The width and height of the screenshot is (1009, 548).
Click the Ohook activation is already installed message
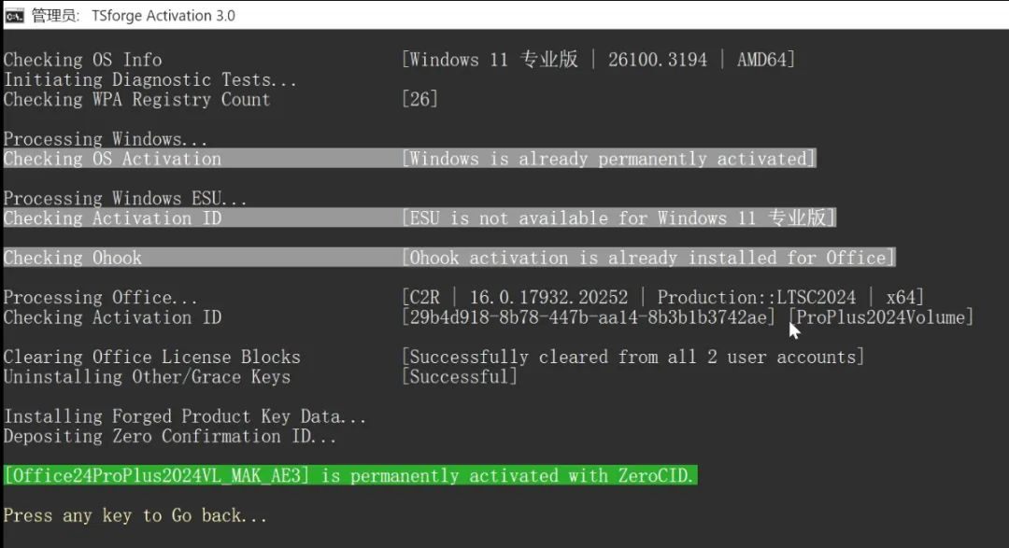[x=648, y=258]
